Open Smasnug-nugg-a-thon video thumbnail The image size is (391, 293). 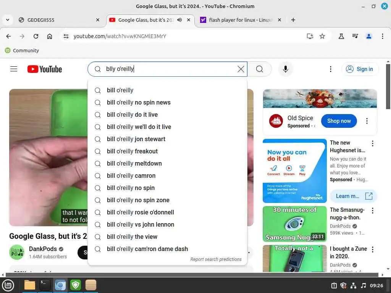tap(295, 224)
